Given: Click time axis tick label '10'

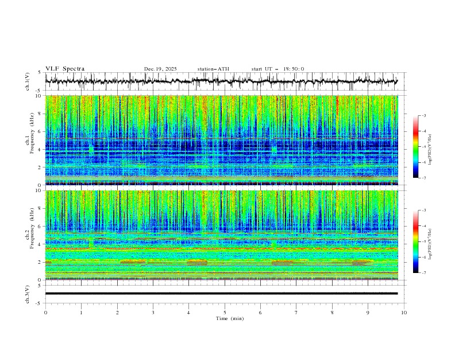Looking at the screenshot, I should point(404,313).
